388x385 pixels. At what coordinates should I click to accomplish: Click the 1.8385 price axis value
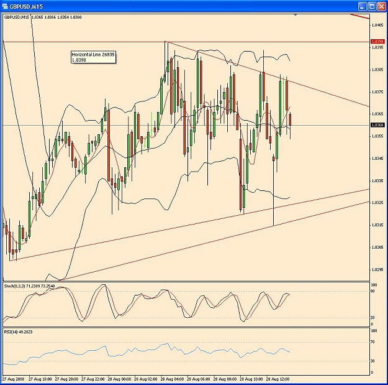(x=377, y=70)
